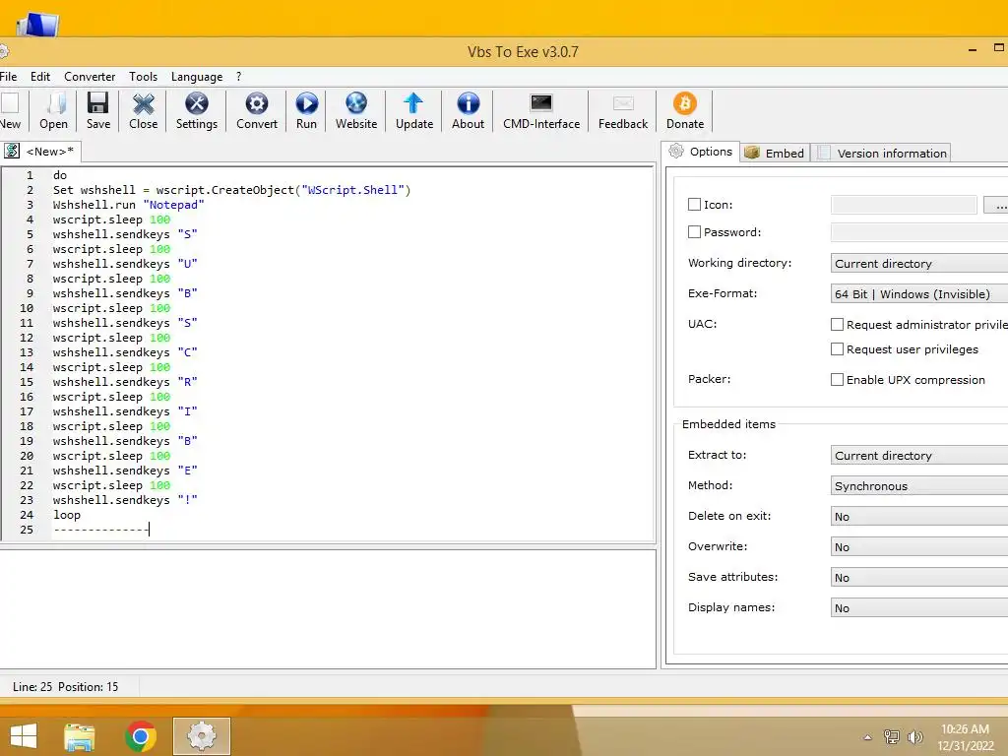Click the New file toolbar icon
Viewport: 1008px width, 756px height.
(10, 110)
